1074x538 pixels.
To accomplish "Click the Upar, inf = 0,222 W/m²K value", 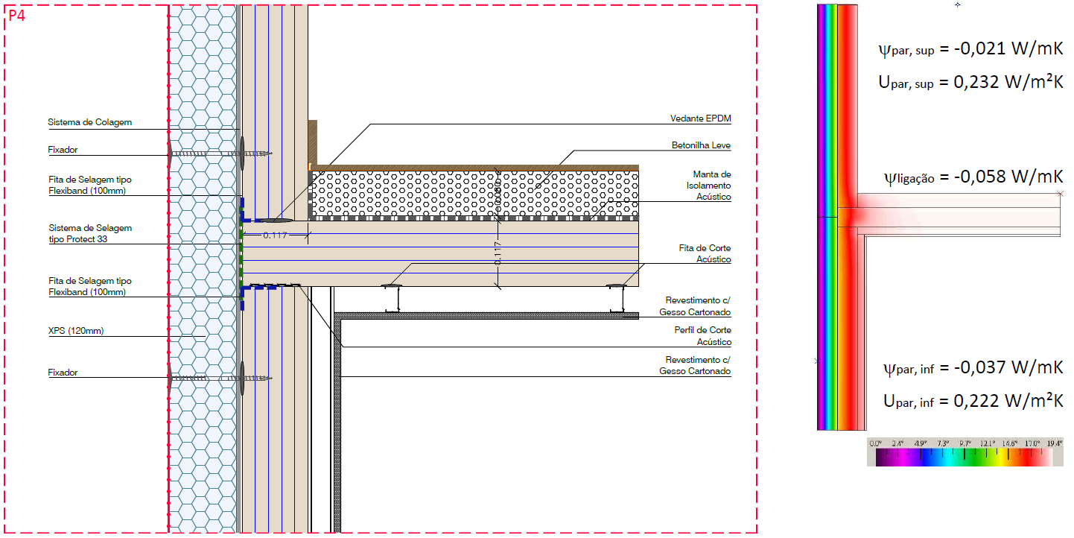I will 973,400.
